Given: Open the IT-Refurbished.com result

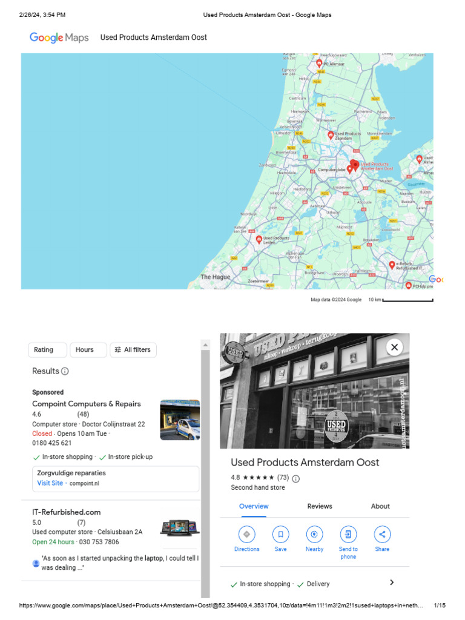Looking at the screenshot, I should pyautogui.click(x=67, y=512).
